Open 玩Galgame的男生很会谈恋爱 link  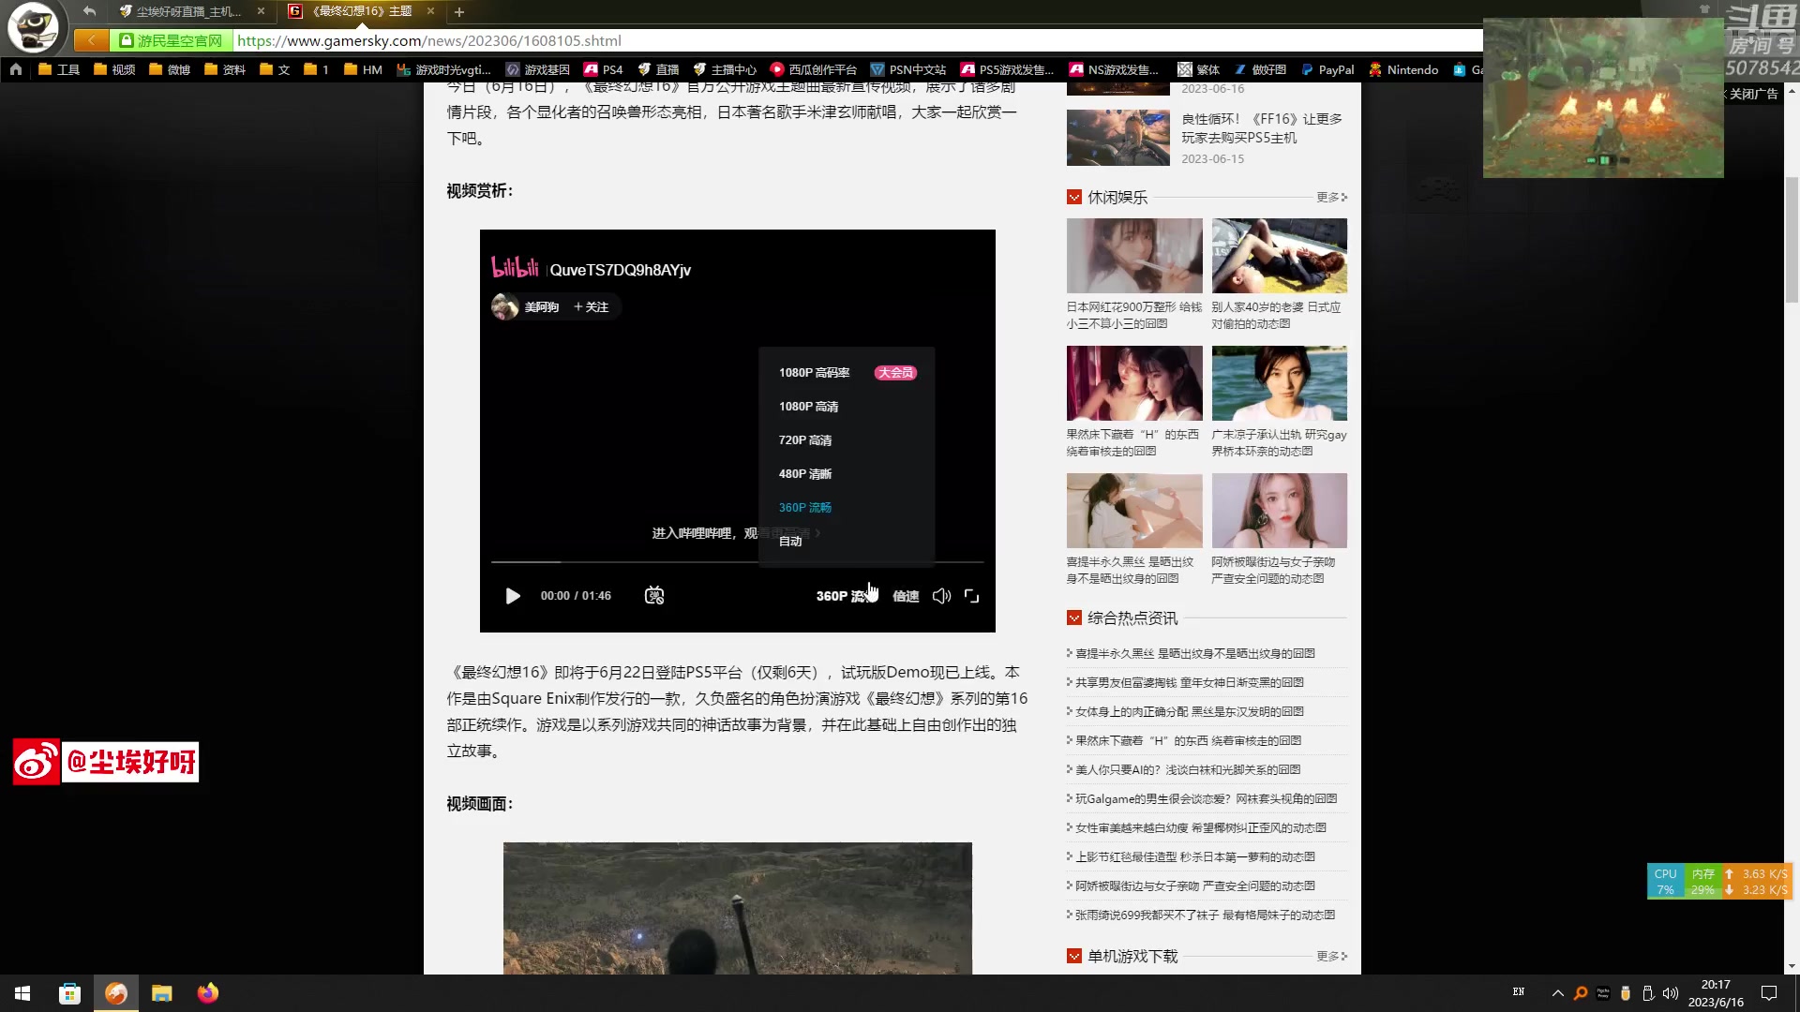[x=1206, y=799]
